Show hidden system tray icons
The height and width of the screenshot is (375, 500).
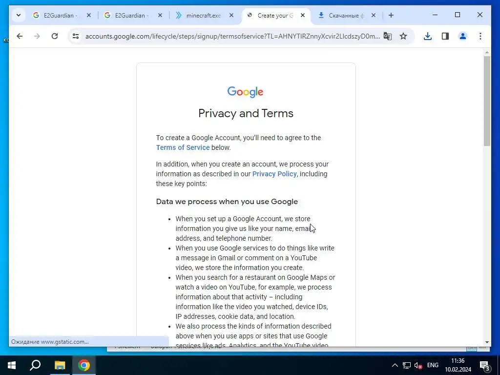pyautogui.click(x=395, y=365)
